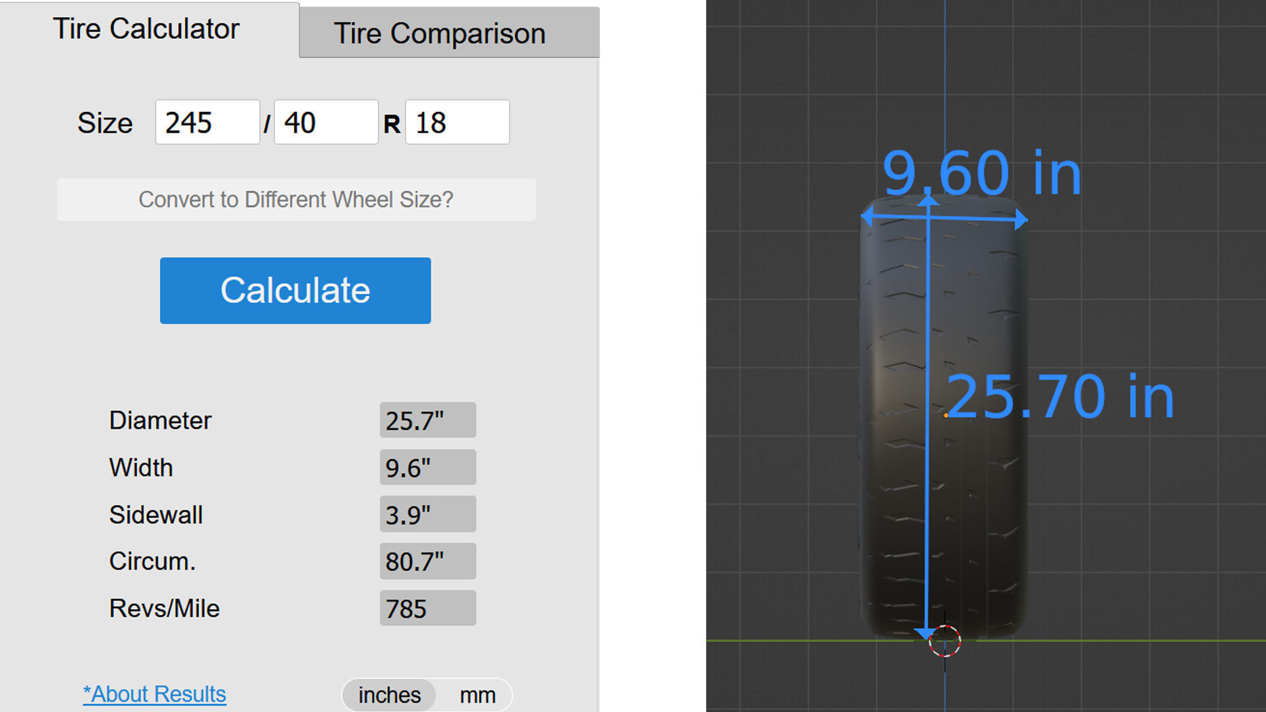The width and height of the screenshot is (1266, 712).
Task: Click the 25.70 in height measurement label
Action: [1060, 397]
